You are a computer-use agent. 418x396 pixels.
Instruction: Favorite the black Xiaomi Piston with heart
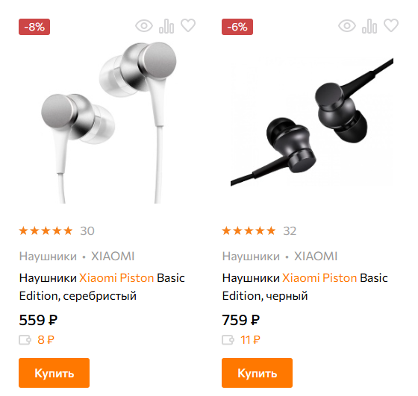[391, 25]
